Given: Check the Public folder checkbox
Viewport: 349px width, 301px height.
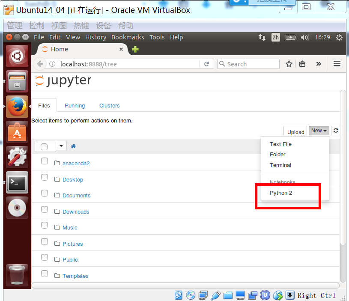Looking at the screenshot, I should click(45, 257).
